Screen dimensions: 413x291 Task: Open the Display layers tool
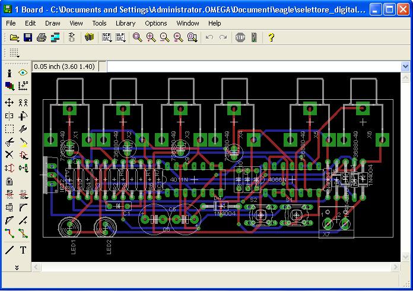[x=9, y=86]
